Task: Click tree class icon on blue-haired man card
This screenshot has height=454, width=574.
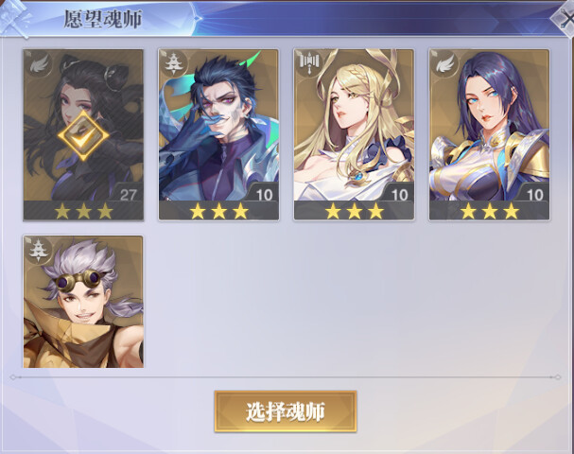Action: click(x=172, y=63)
